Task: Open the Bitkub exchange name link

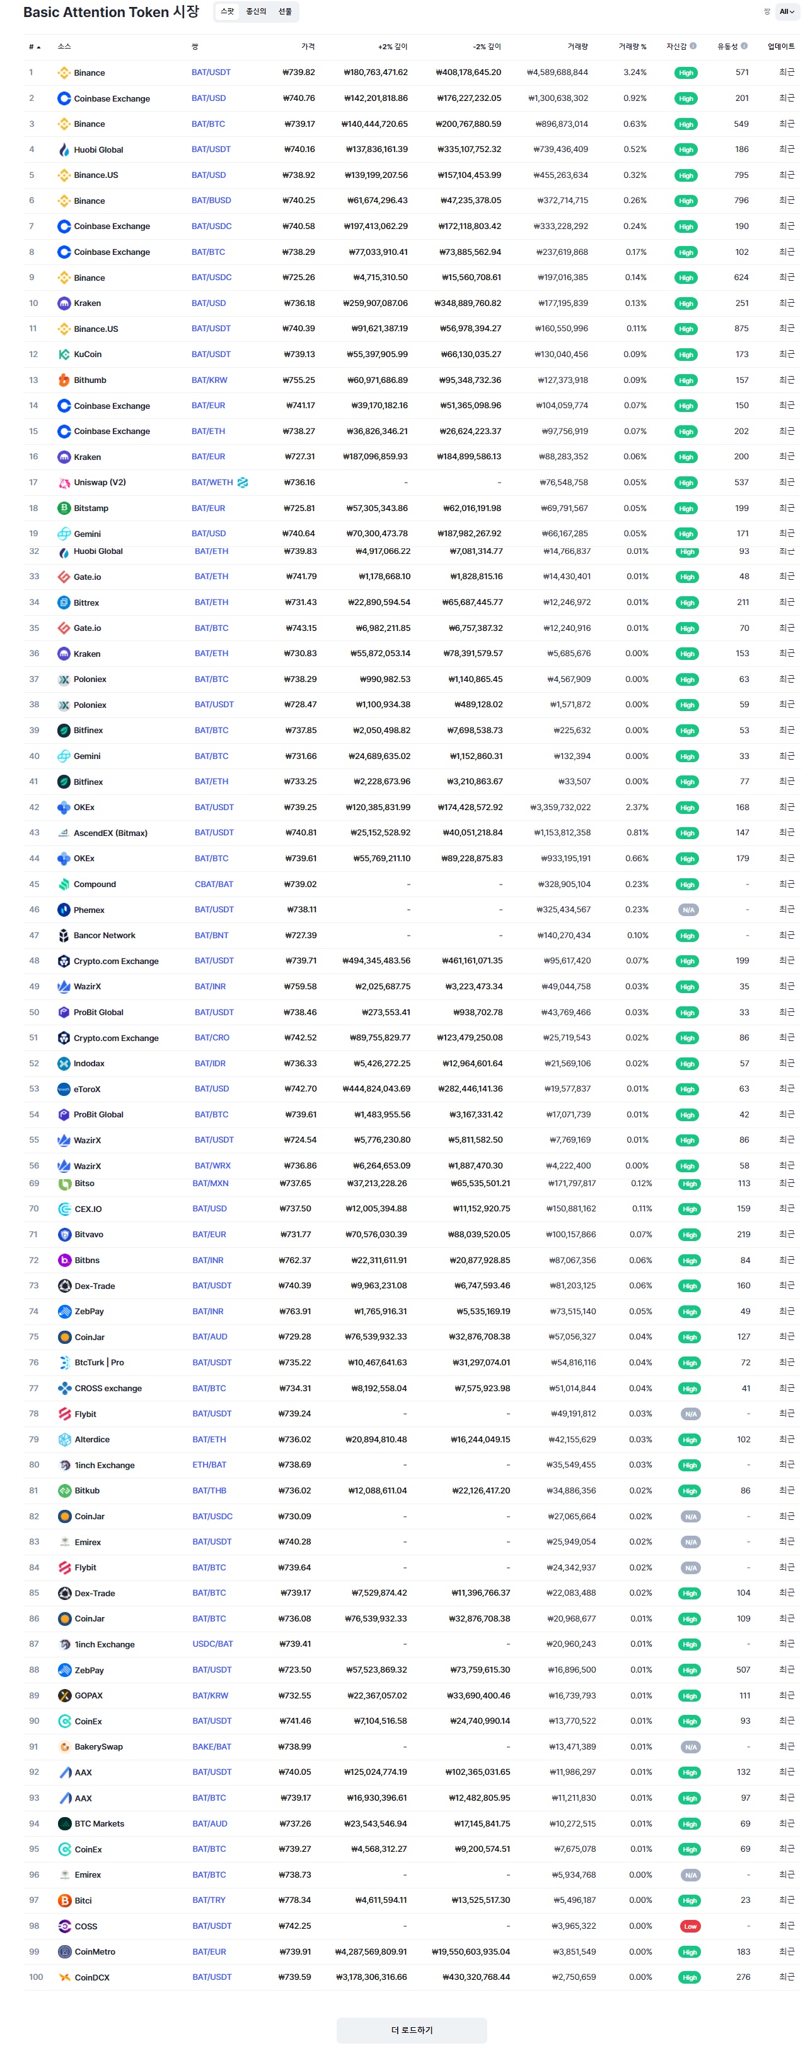Action: tap(88, 1491)
